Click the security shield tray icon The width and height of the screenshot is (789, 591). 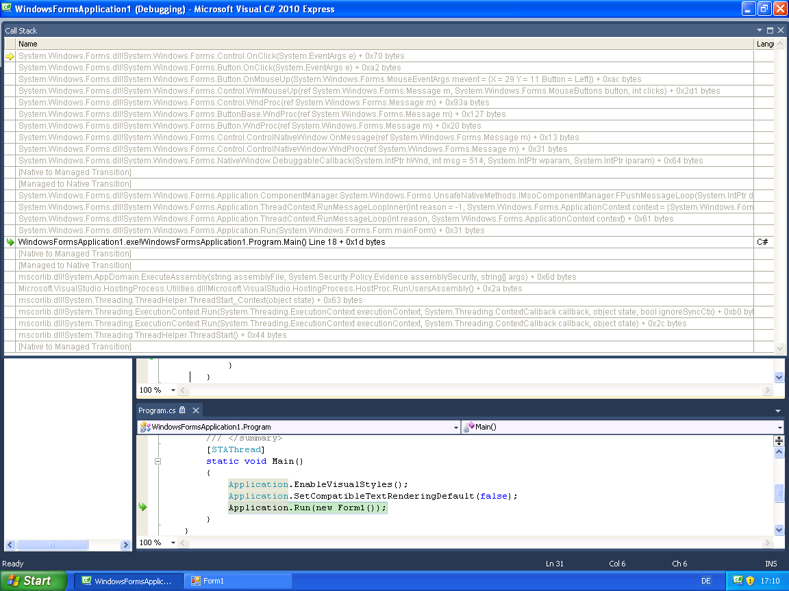click(x=750, y=581)
